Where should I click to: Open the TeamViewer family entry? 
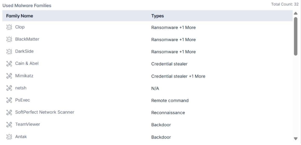(27, 125)
